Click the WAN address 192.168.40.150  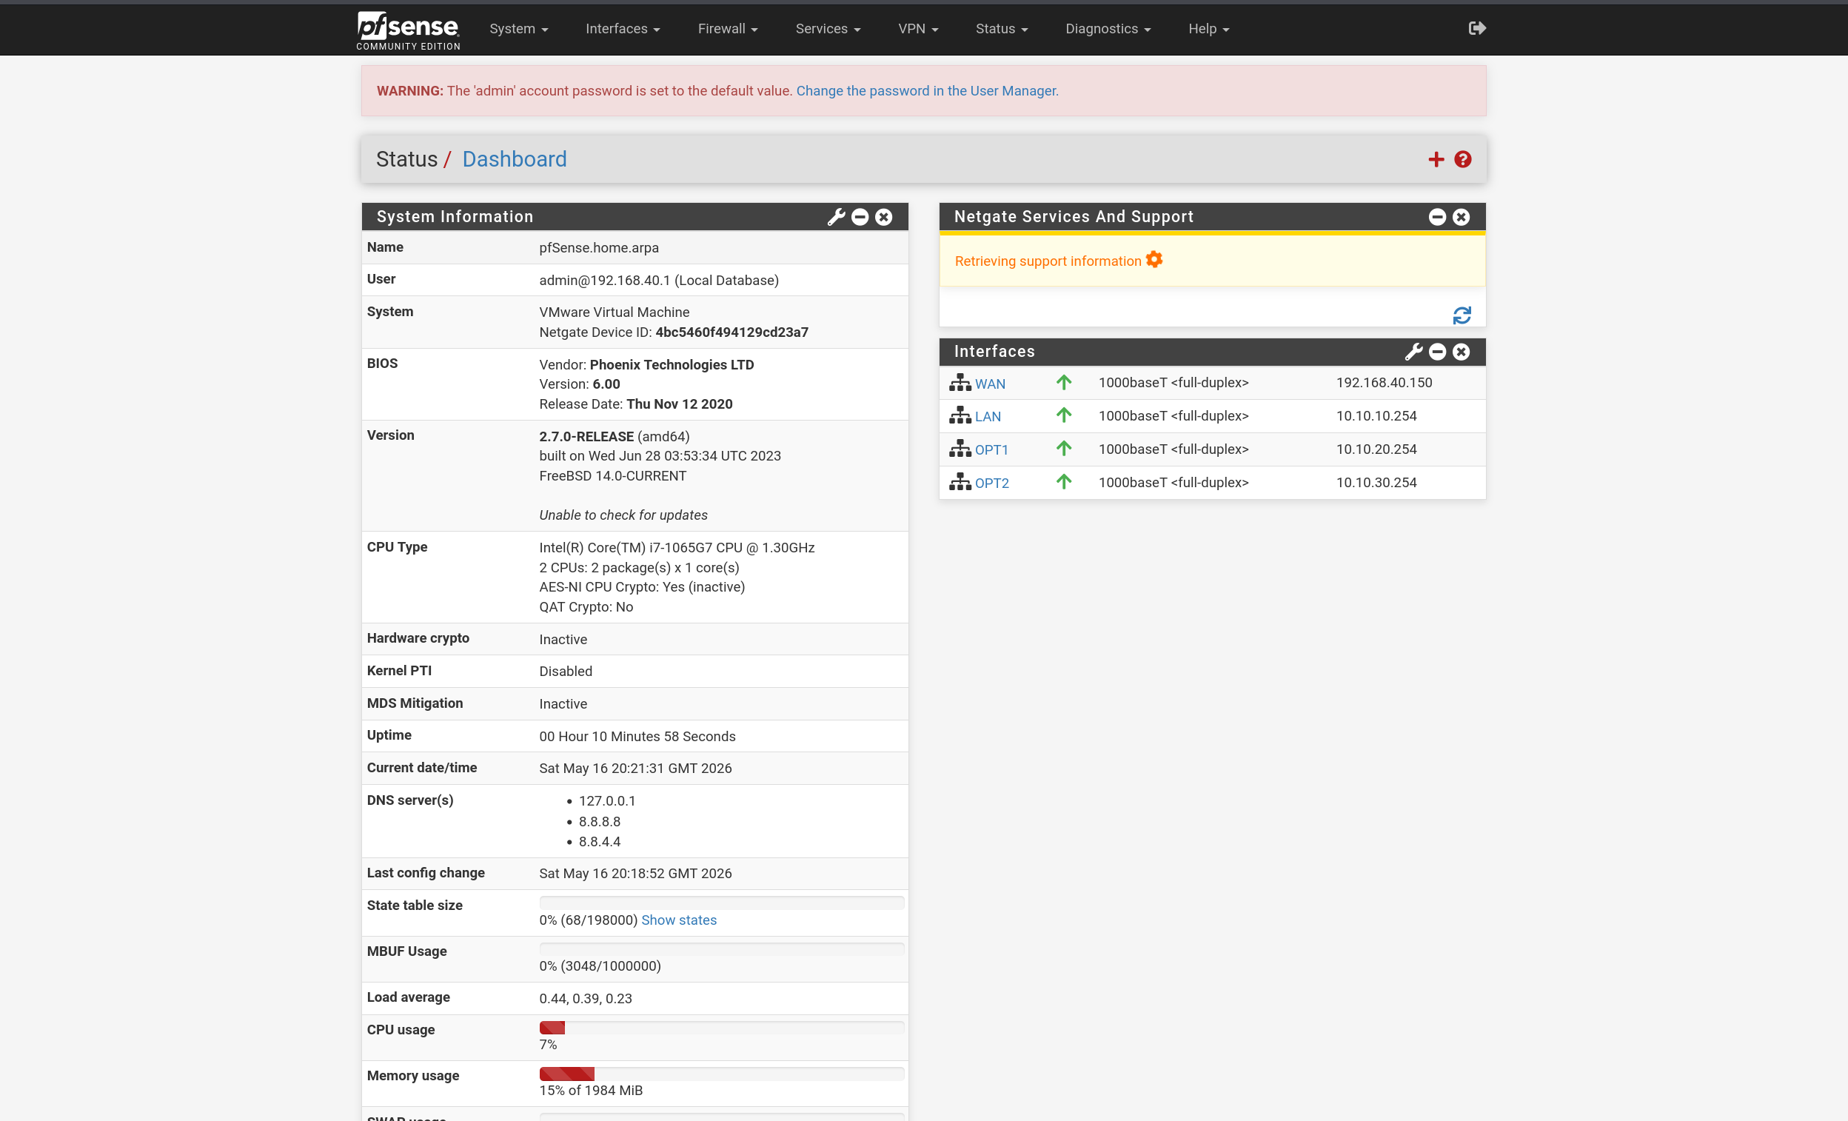pos(1384,382)
